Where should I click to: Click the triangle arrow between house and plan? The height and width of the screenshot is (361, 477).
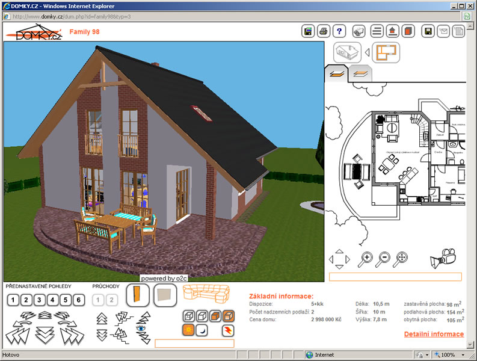click(x=366, y=52)
